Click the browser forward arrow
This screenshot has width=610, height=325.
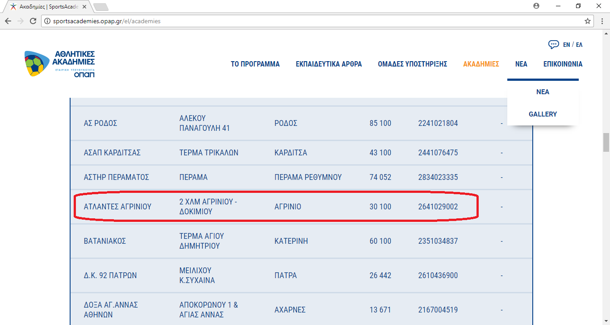click(x=21, y=21)
